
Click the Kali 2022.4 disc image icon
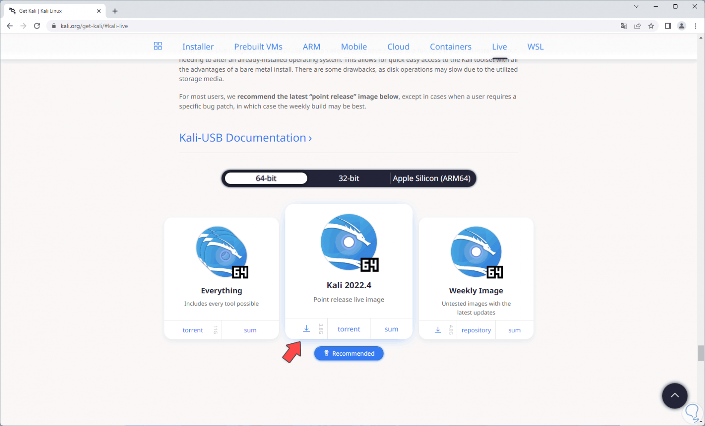pos(349,242)
